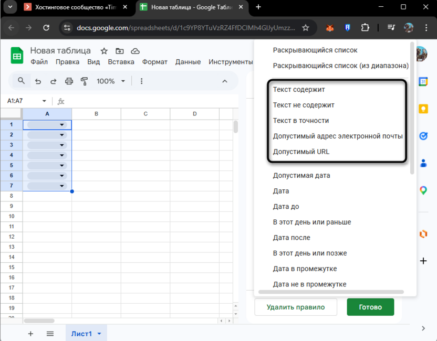This screenshot has width=437, height=341.
Task: Expand the dropdown chip in cell A1
Action: click(62, 125)
